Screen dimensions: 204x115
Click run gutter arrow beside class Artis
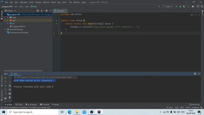coord(56,20)
